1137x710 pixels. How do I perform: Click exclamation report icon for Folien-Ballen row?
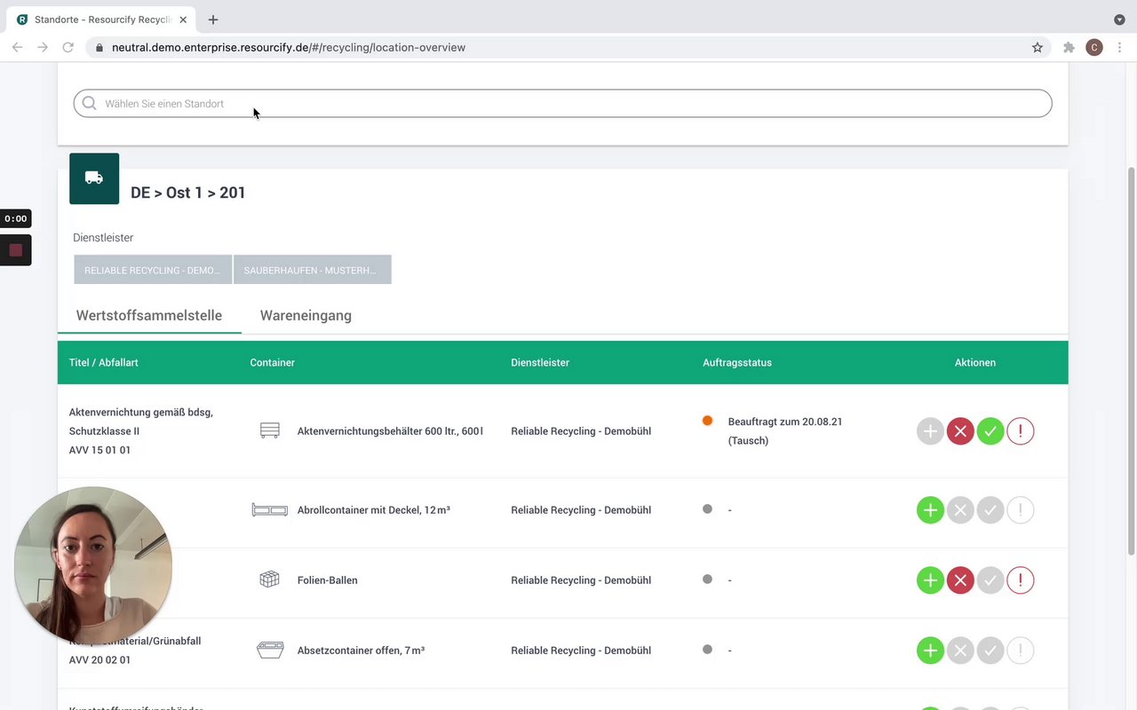point(1021,580)
